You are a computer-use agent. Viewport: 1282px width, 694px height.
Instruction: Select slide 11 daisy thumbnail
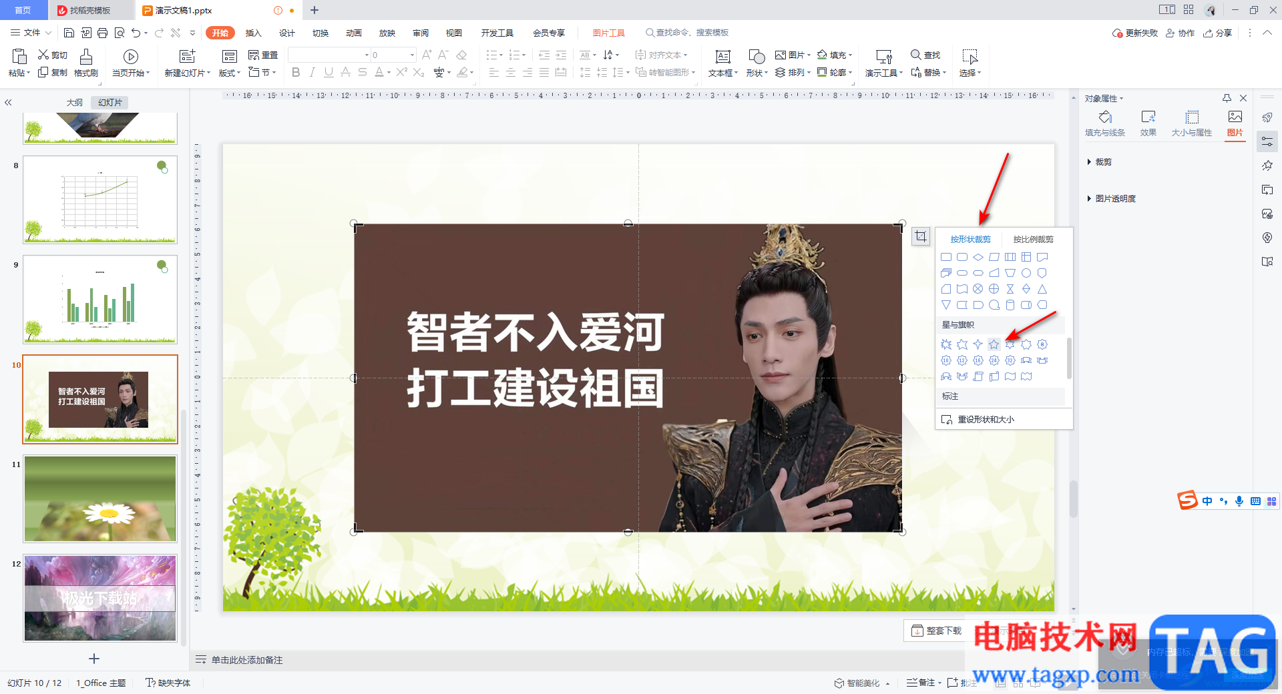click(100, 498)
